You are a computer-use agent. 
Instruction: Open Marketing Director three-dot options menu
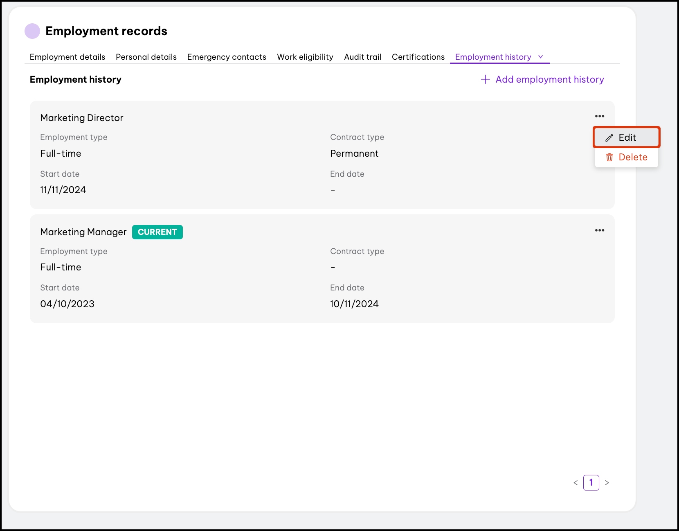coord(599,116)
